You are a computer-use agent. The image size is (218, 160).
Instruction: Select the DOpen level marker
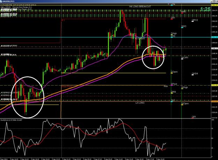[174, 72]
